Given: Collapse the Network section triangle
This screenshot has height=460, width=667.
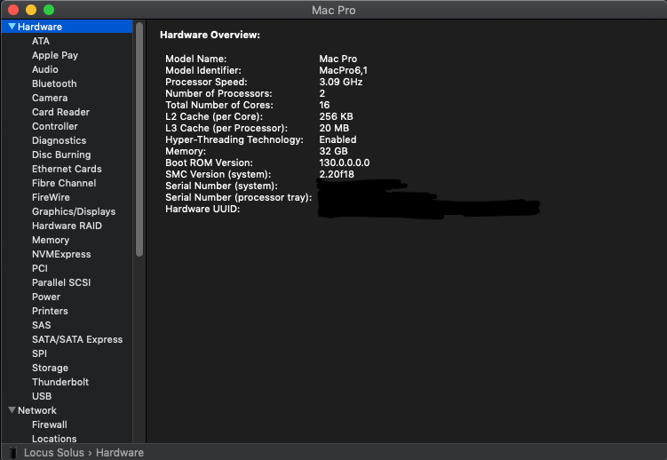Looking at the screenshot, I should pyautogui.click(x=12, y=410).
